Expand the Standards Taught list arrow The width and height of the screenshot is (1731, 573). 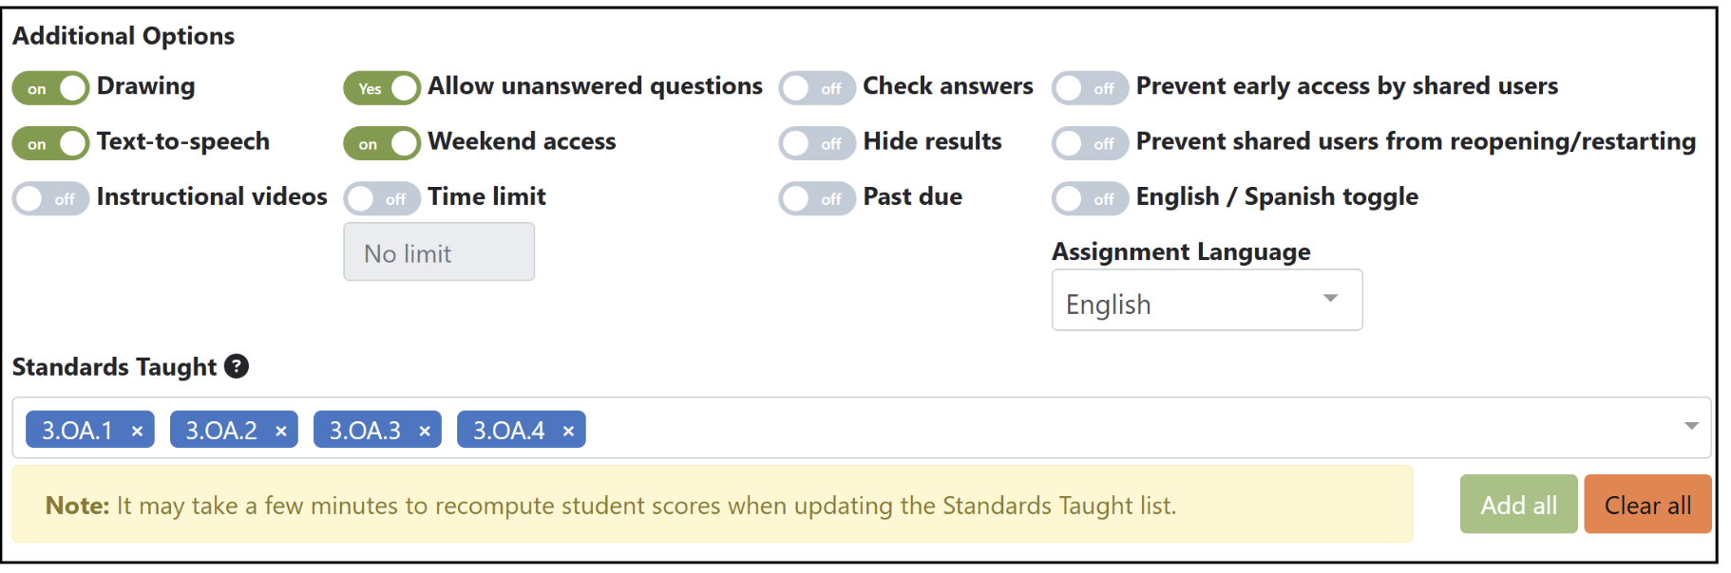(1691, 426)
